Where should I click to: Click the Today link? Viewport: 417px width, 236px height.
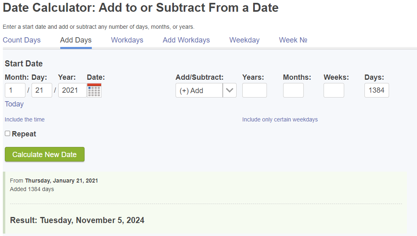pos(14,104)
